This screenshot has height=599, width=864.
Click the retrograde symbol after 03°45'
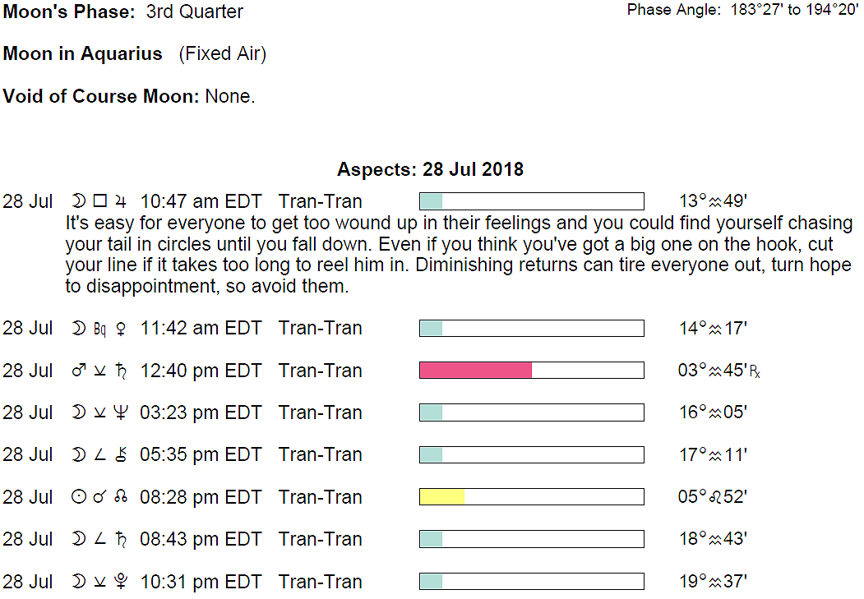pyautogui.click(x=755, y=372)
